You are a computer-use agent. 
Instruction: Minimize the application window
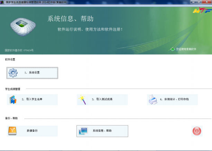pos(193,2)
